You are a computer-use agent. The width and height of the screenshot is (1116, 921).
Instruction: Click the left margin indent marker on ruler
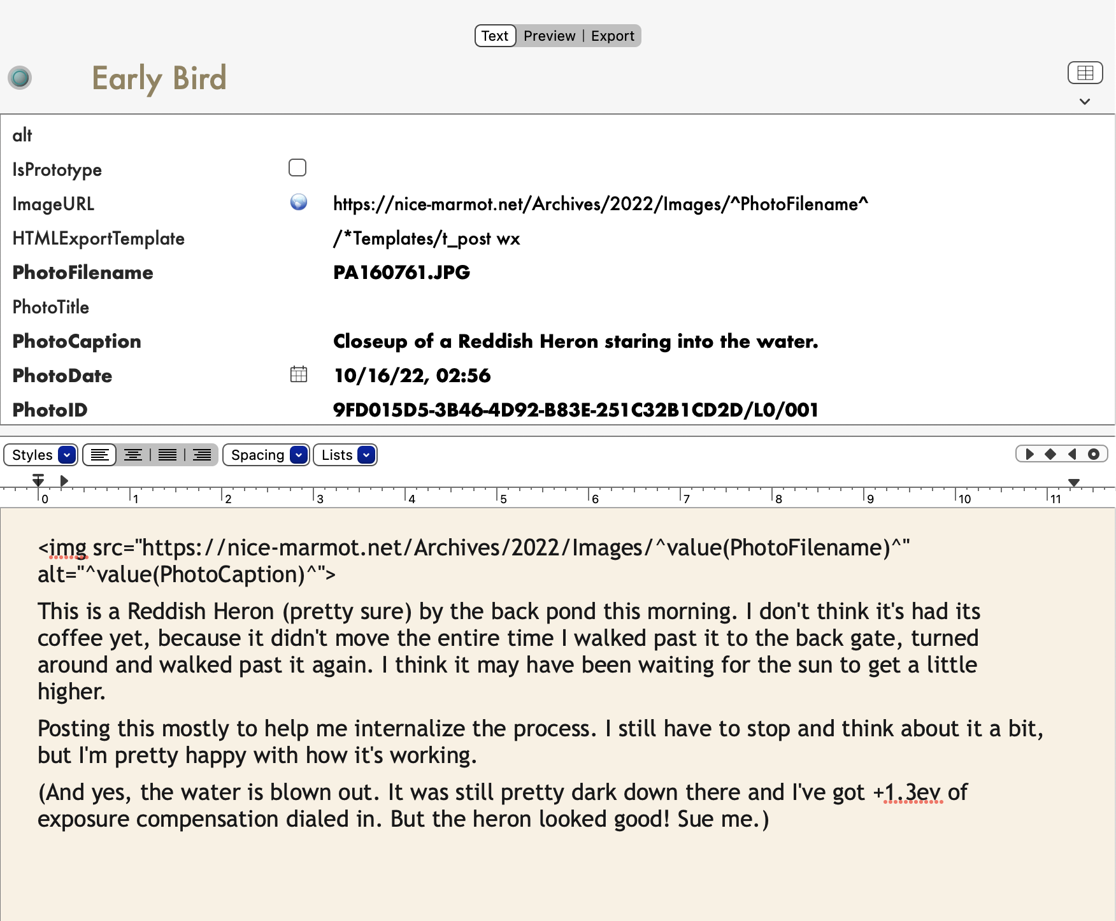(x=38, y=480)
